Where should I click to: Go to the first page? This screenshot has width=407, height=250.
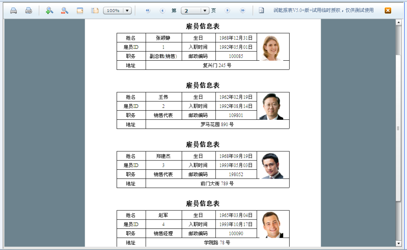click(x=148, y=11)
